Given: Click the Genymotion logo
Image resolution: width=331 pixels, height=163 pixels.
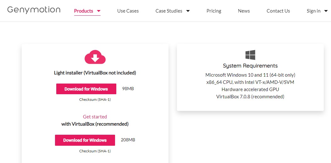Looking at the screenshot, I should pos(34,10).
